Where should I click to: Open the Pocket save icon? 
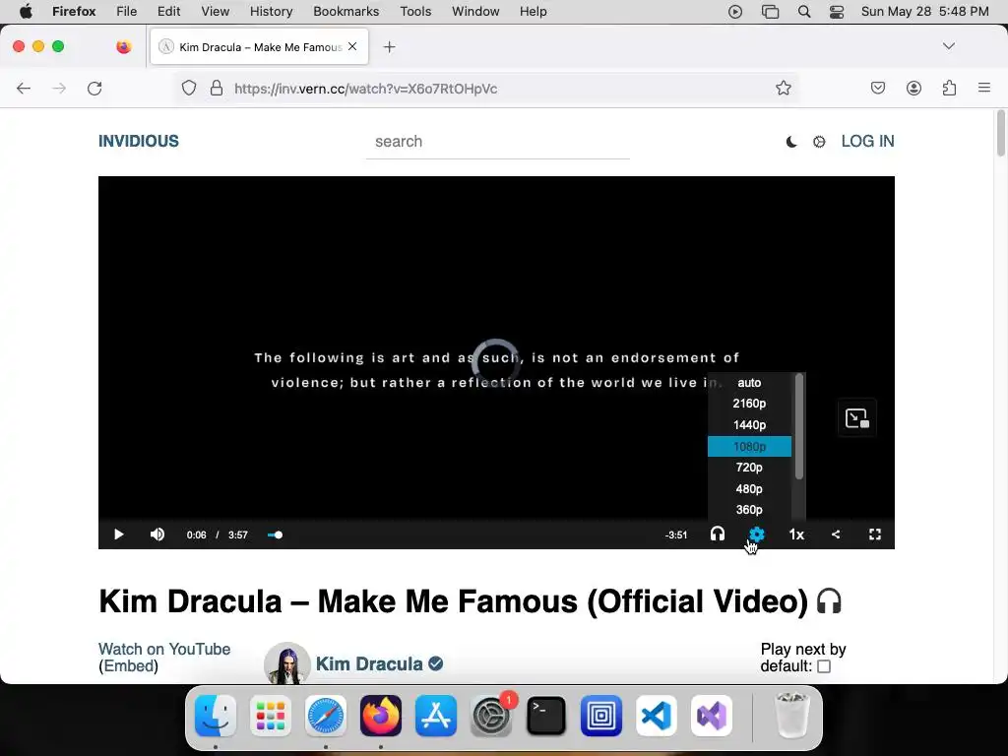878,88
